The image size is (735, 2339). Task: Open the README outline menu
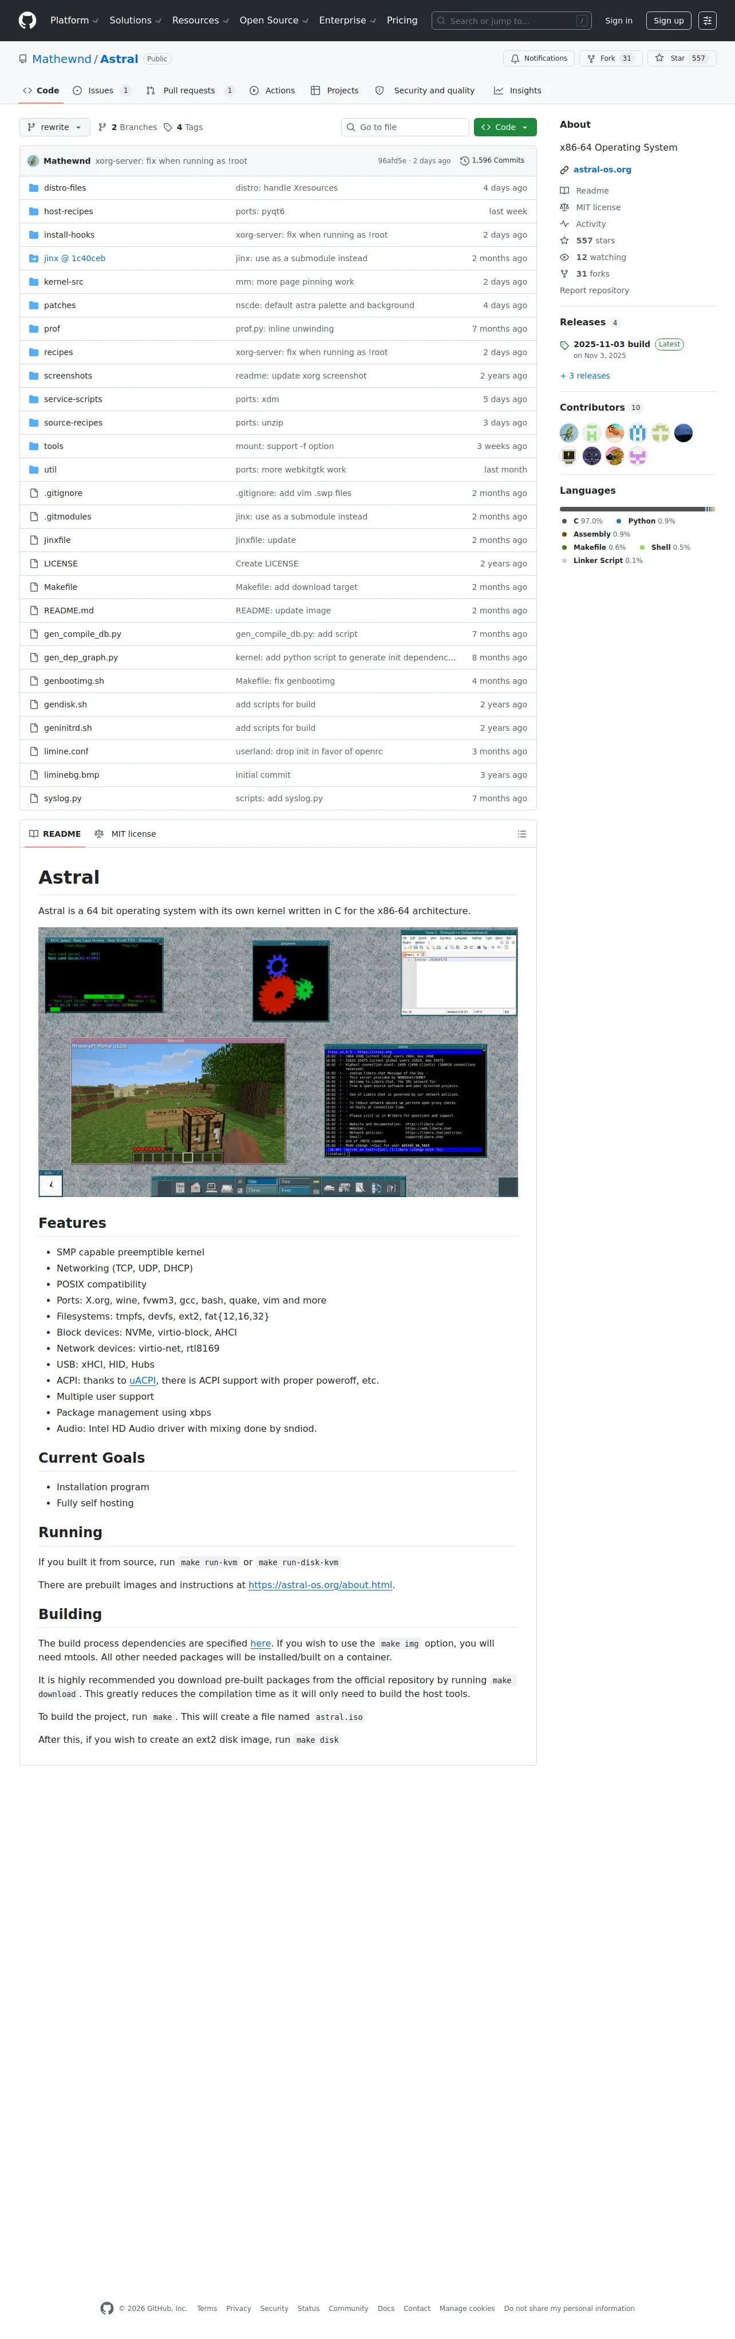(521, 833)
